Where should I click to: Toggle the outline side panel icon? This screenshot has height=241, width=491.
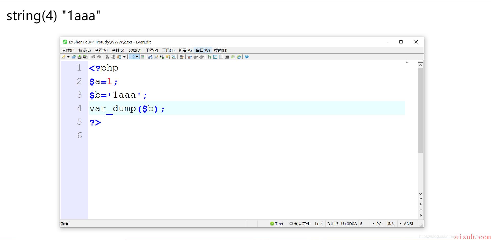pyautogui.click(x=215, y=57)
